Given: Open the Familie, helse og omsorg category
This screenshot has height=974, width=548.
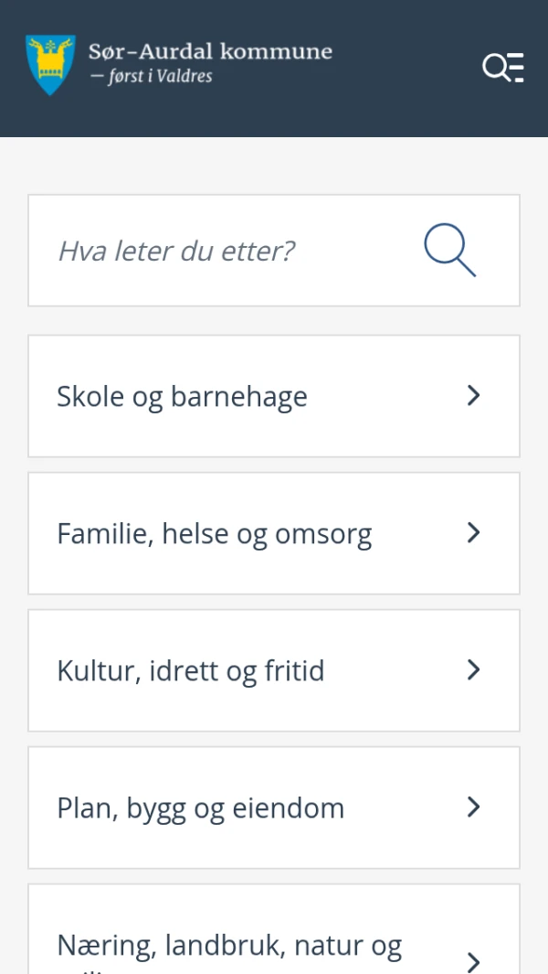Looking at the screenshot, I should [x=214, y=534].
